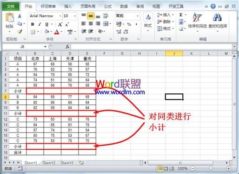Switch to the 公式 (Formulas) tab
239x174 pixels.
108,7
